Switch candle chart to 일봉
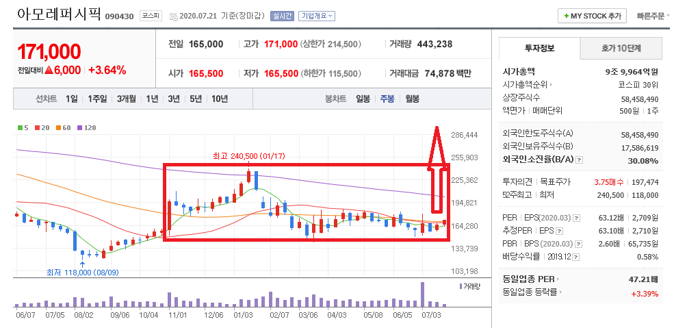This screenshot has height=328, width=674. pyautogui.click(x=363, y=99)
